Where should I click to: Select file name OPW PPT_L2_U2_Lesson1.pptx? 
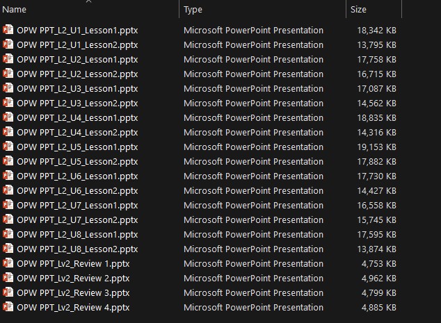point(77,60)
